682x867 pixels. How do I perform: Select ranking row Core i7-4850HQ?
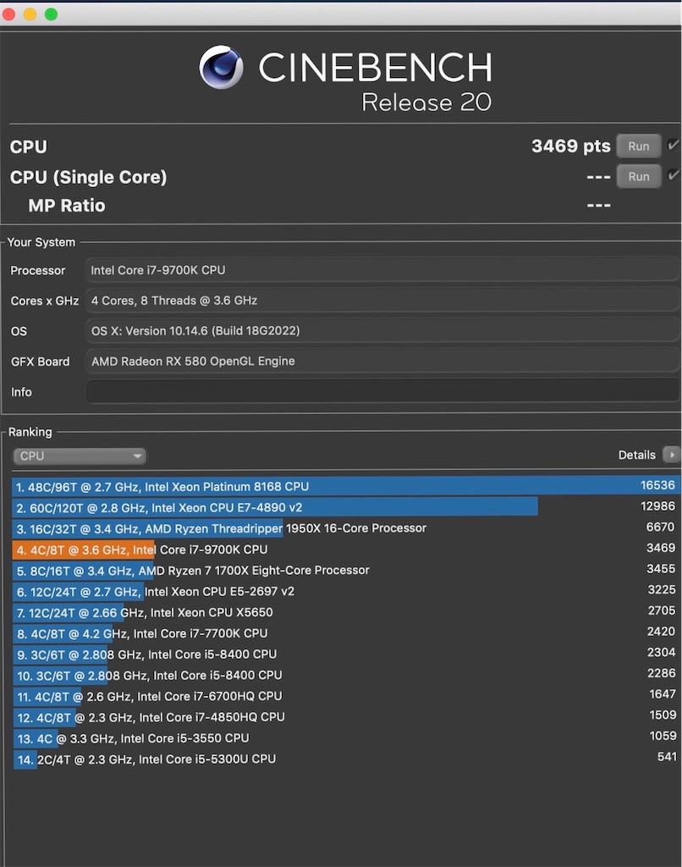[x=346, y=717]
